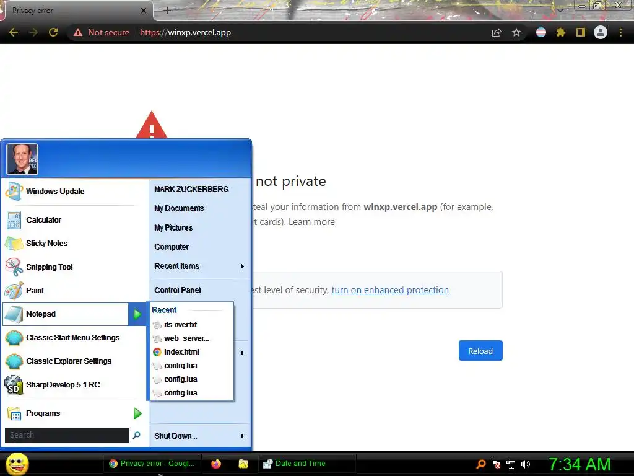Viewport: 634px width, 476px height.
Task: Click the smiley Start button
Action: click(17, 464)
